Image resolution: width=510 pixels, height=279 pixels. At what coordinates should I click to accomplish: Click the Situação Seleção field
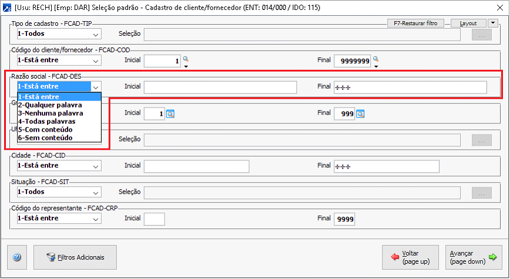302,193
